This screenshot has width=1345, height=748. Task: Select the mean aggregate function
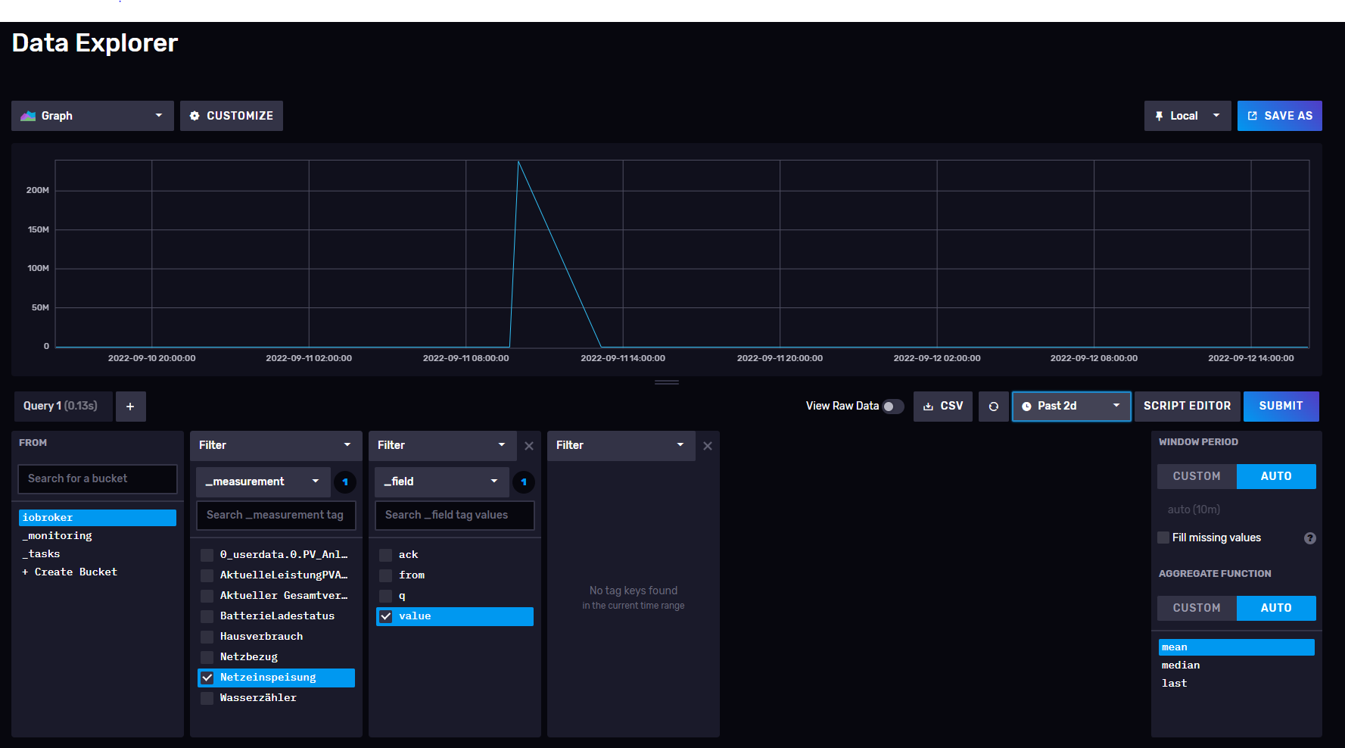(x=1237, y=647)
